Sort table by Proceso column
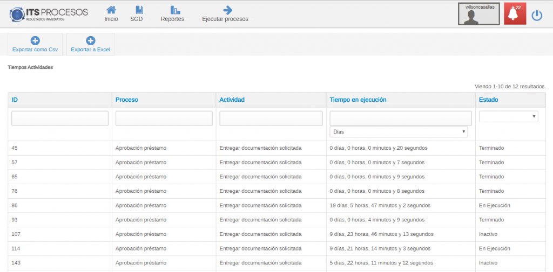 point(127,100)
